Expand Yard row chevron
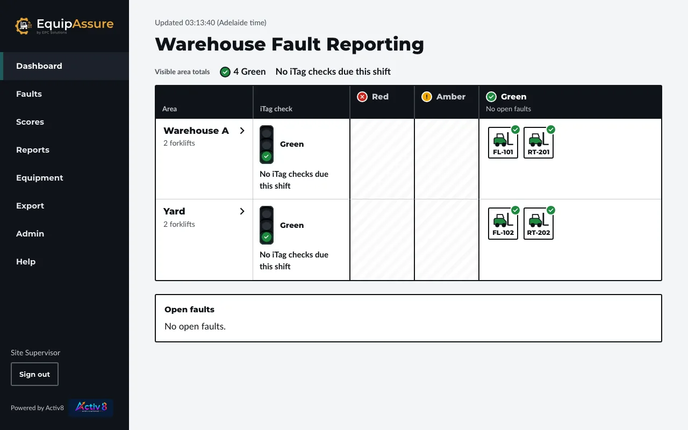Image resolution: width=688 pixels, height=430 pixels. click(242, 211)
